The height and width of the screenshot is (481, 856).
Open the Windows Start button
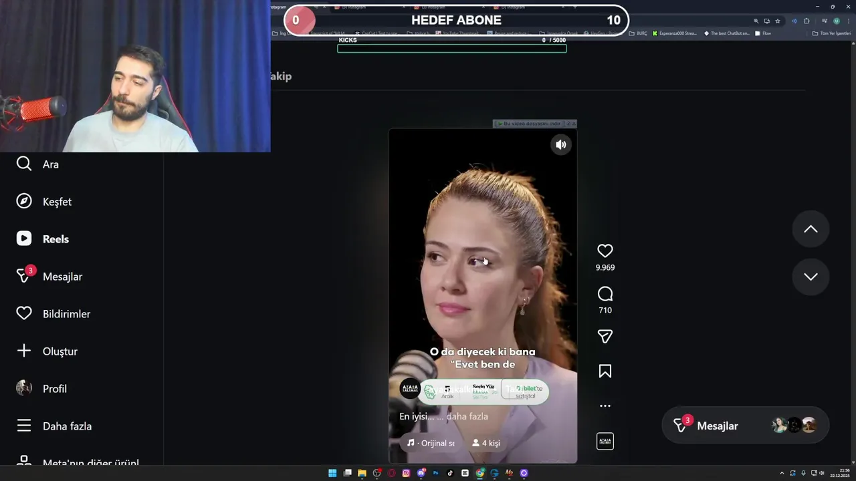click(x=332, y=473)
